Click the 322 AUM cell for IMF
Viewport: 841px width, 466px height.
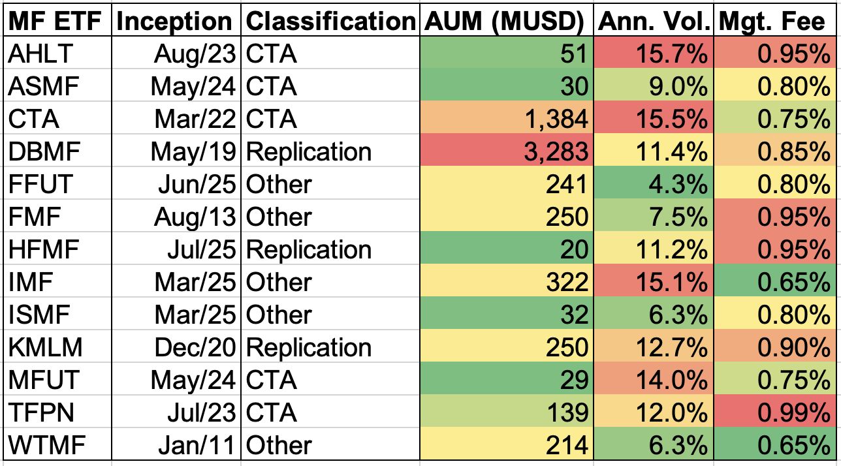[505, 283]
